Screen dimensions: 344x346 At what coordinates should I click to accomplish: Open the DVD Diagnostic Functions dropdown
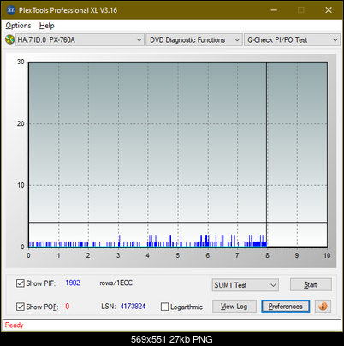pyautogui.click(x=194, y=40)
